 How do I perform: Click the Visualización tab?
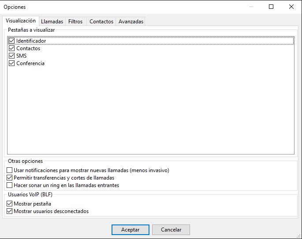pos(20,21)
